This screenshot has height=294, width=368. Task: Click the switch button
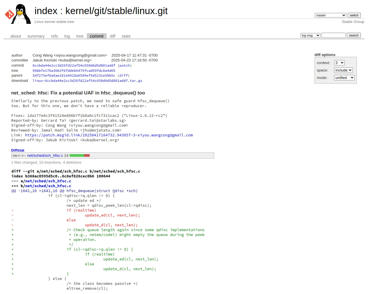tap(354, 15)
